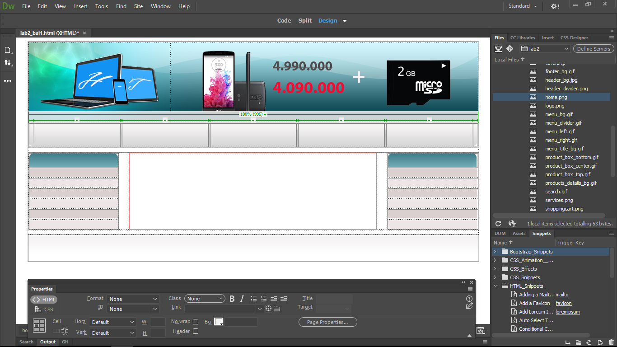Open the lab2 site dropdown
Image resolution: width=617 pixels, height=347 pixels.
point(545,49)
